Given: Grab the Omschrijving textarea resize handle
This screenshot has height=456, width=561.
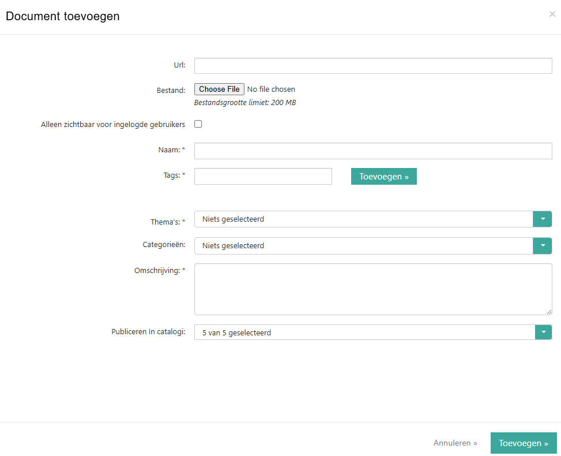Looking at the screenshot, I should 549,312.
